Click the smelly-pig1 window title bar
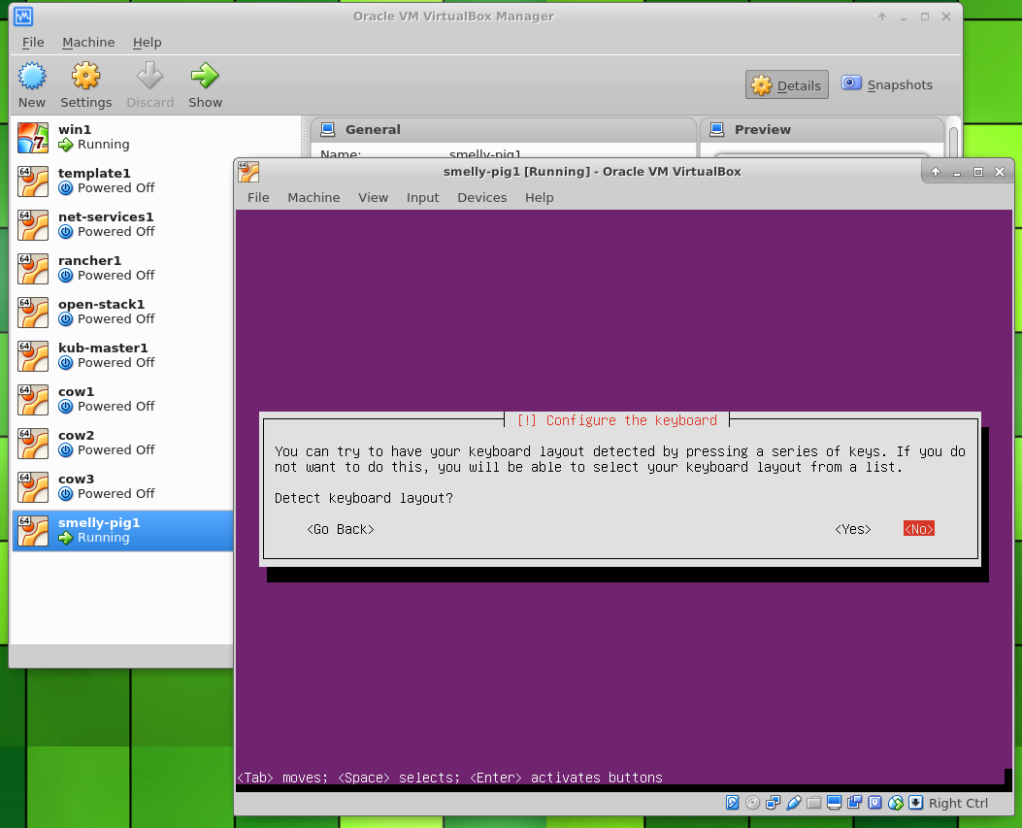Viewport: 1022px width, 828px height. (x=592, y=172)
